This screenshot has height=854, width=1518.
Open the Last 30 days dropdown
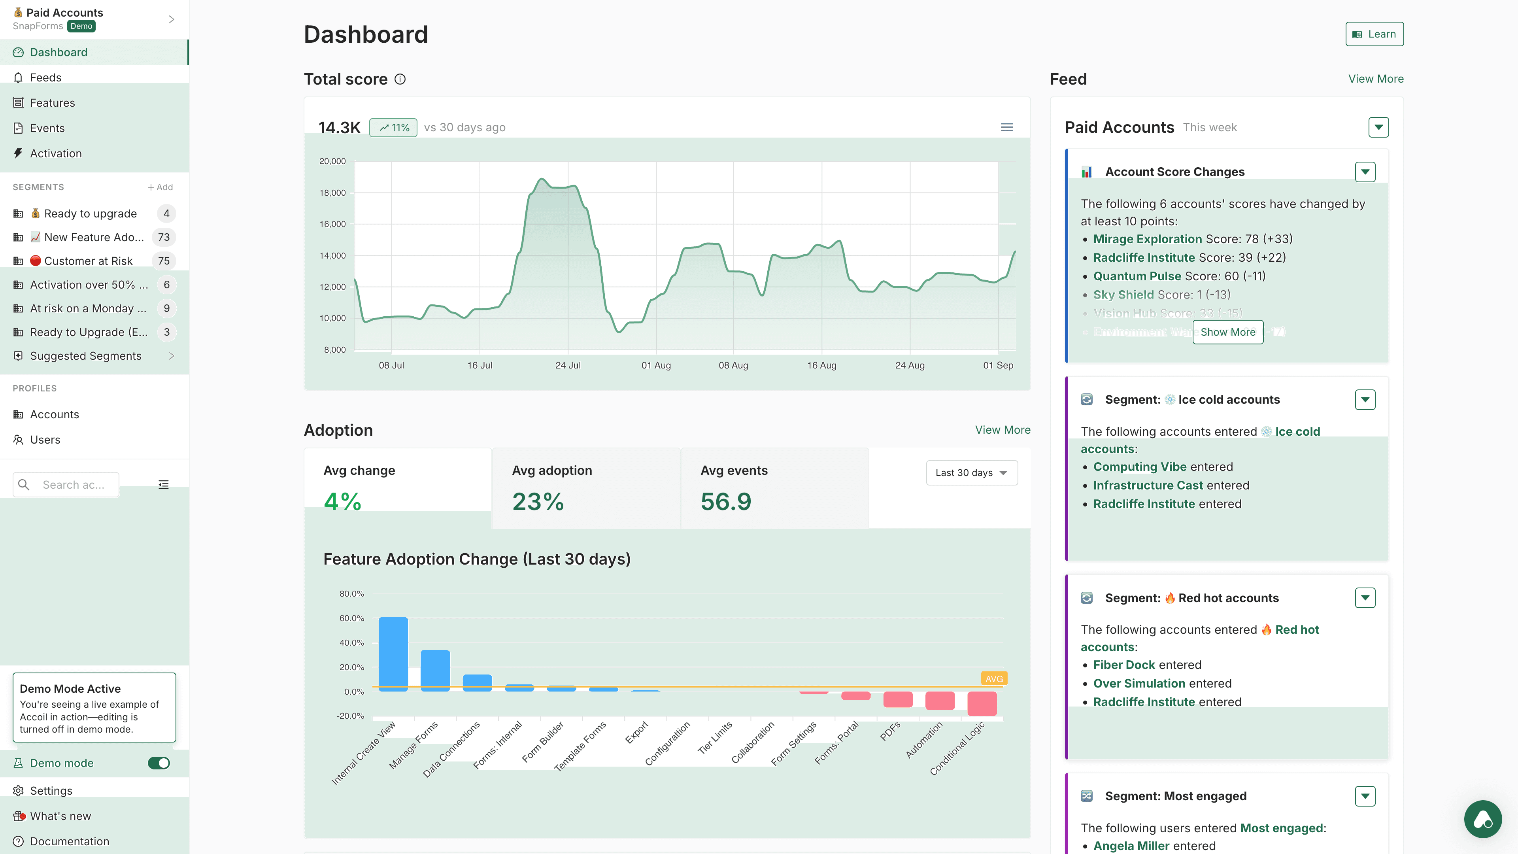pyautogui.click(x=971, y=472)
